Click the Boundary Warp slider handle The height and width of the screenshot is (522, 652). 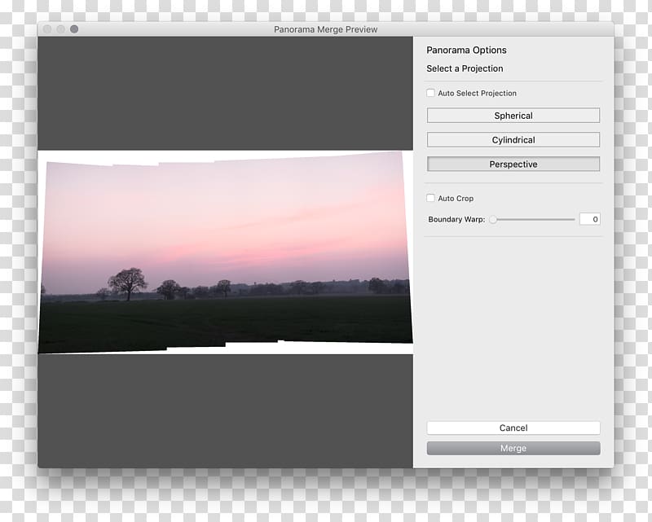coord(493,219)
